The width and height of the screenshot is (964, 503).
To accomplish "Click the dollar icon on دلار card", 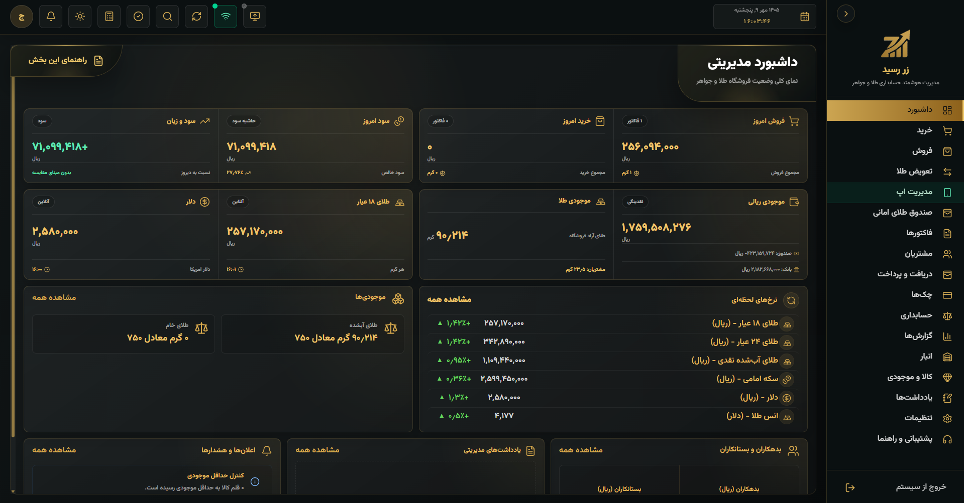I will [204, 202].
